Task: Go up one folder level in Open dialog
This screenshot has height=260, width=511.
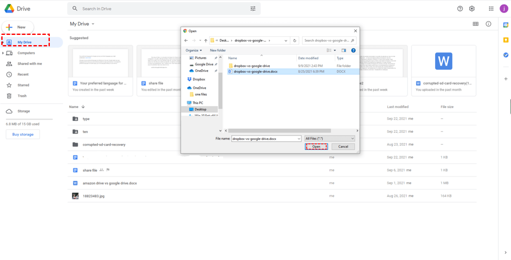Action: 206,40
